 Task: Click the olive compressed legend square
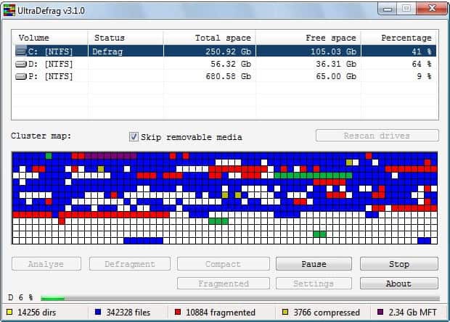tap(285, 312)
